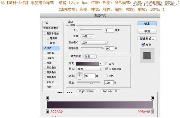
Task: Click the gradient editor's large gradient bar
Action: [100, 105]
